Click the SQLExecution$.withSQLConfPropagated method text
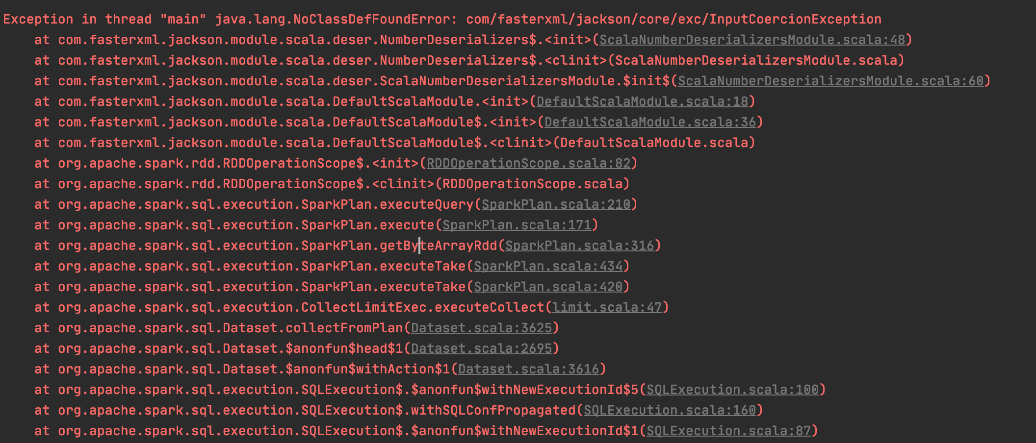The width and height of the screenshot is (1036, 443). pyautogui.click(x=438, y=410)
